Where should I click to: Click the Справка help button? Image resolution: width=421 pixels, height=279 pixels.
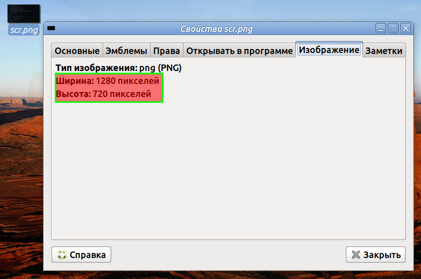pyautogui.click(x=82, y=254)
